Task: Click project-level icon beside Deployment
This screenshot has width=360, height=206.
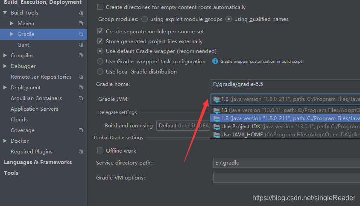Action: (x=81, y=88)
